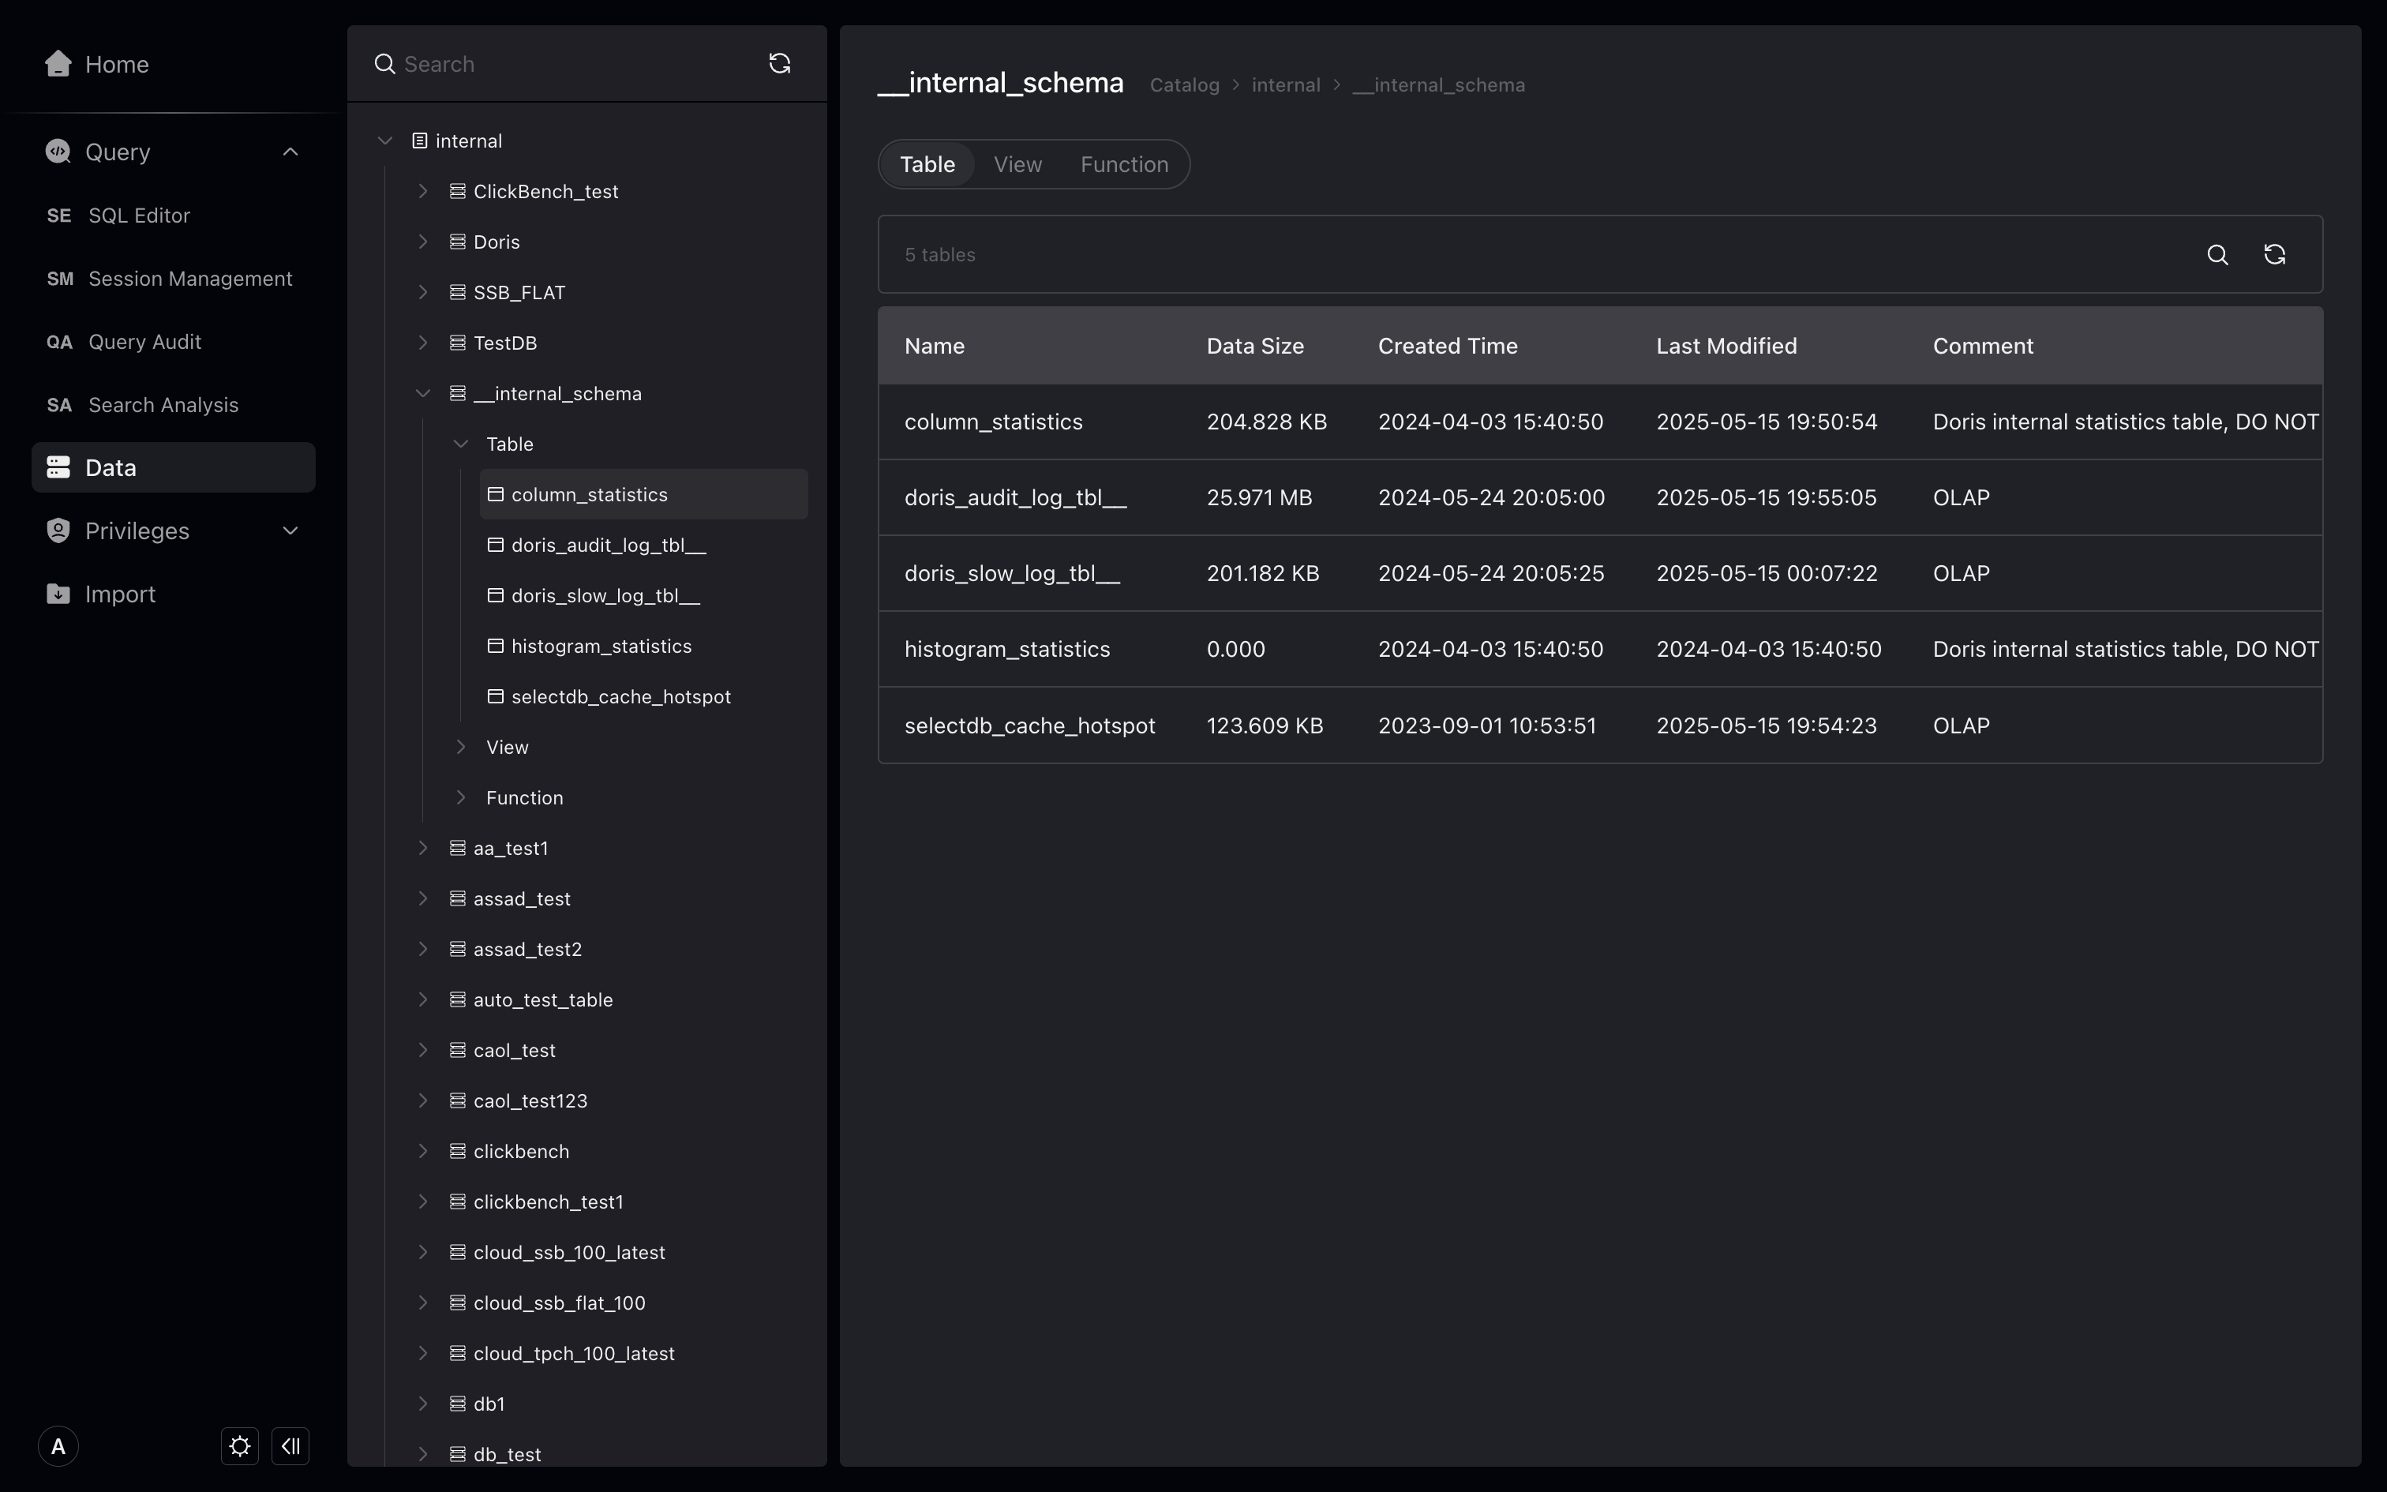Collapse the Table folder in tree

click(461, 444)
